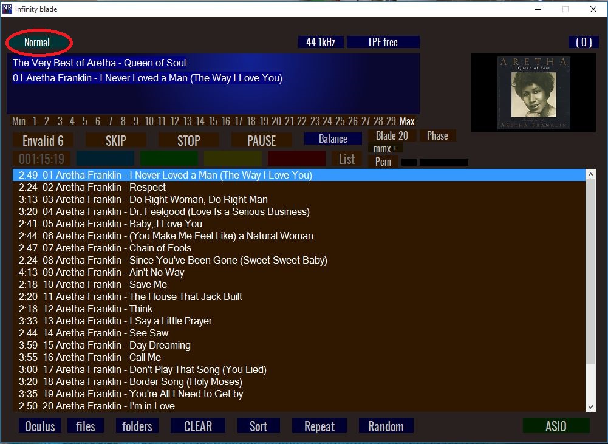Set volume level to 29
608x444 pixels.
coord(391,121)
